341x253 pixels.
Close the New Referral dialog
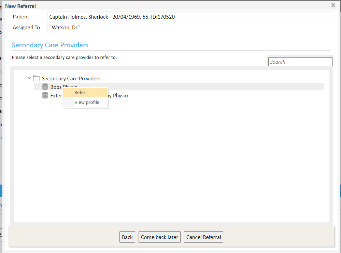pos(333,5)
